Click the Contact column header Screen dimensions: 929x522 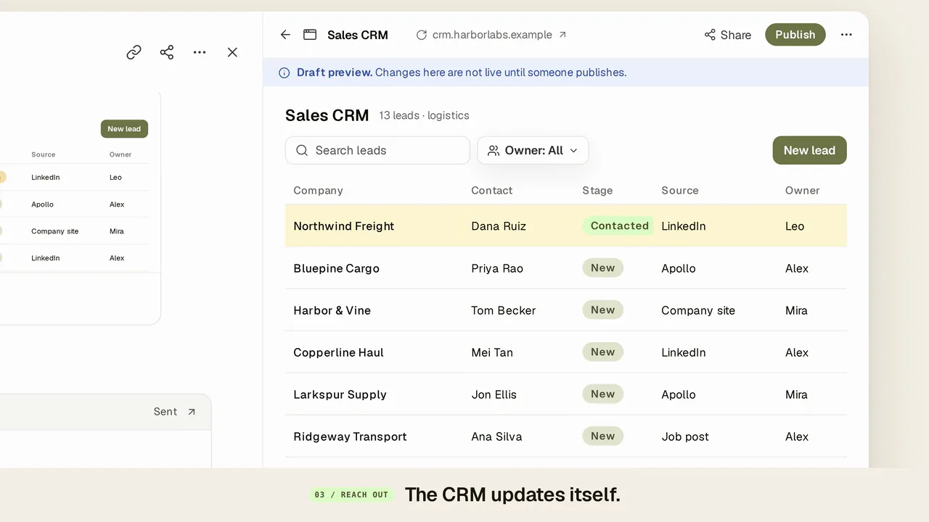(x=491, y=191)
